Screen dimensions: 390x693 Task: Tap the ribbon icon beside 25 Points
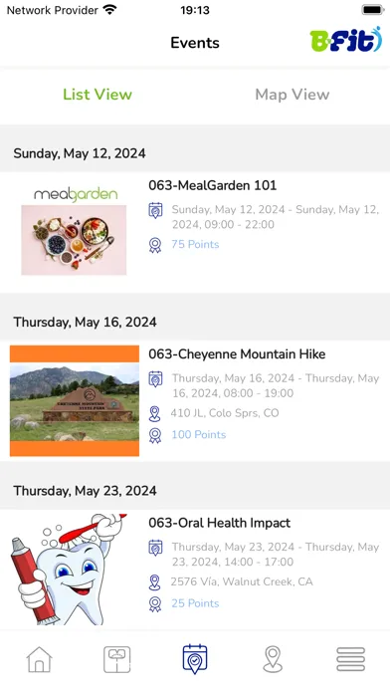155,604
